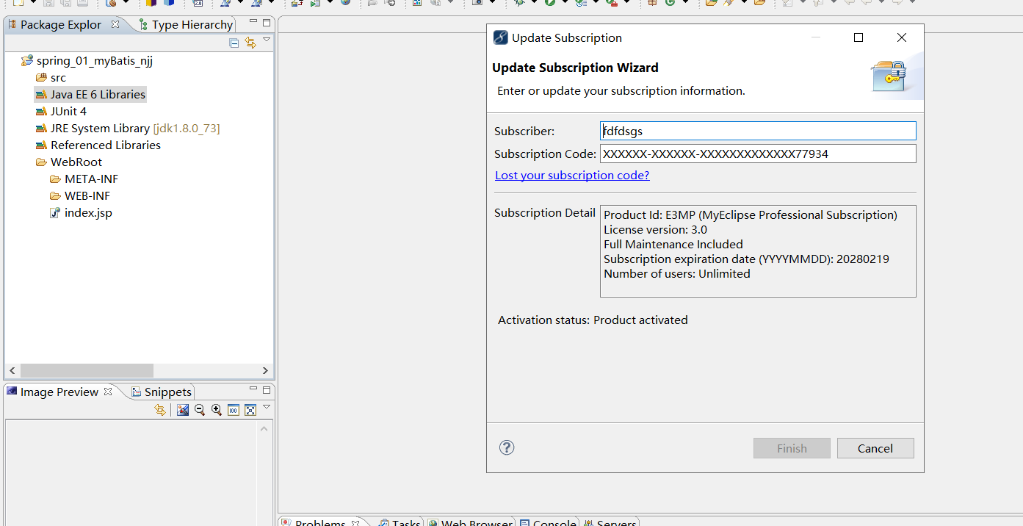Close the Update Subscription dialog
Image resolution: width=1023 pixels, height=526 pixels.
coord(902,37)
